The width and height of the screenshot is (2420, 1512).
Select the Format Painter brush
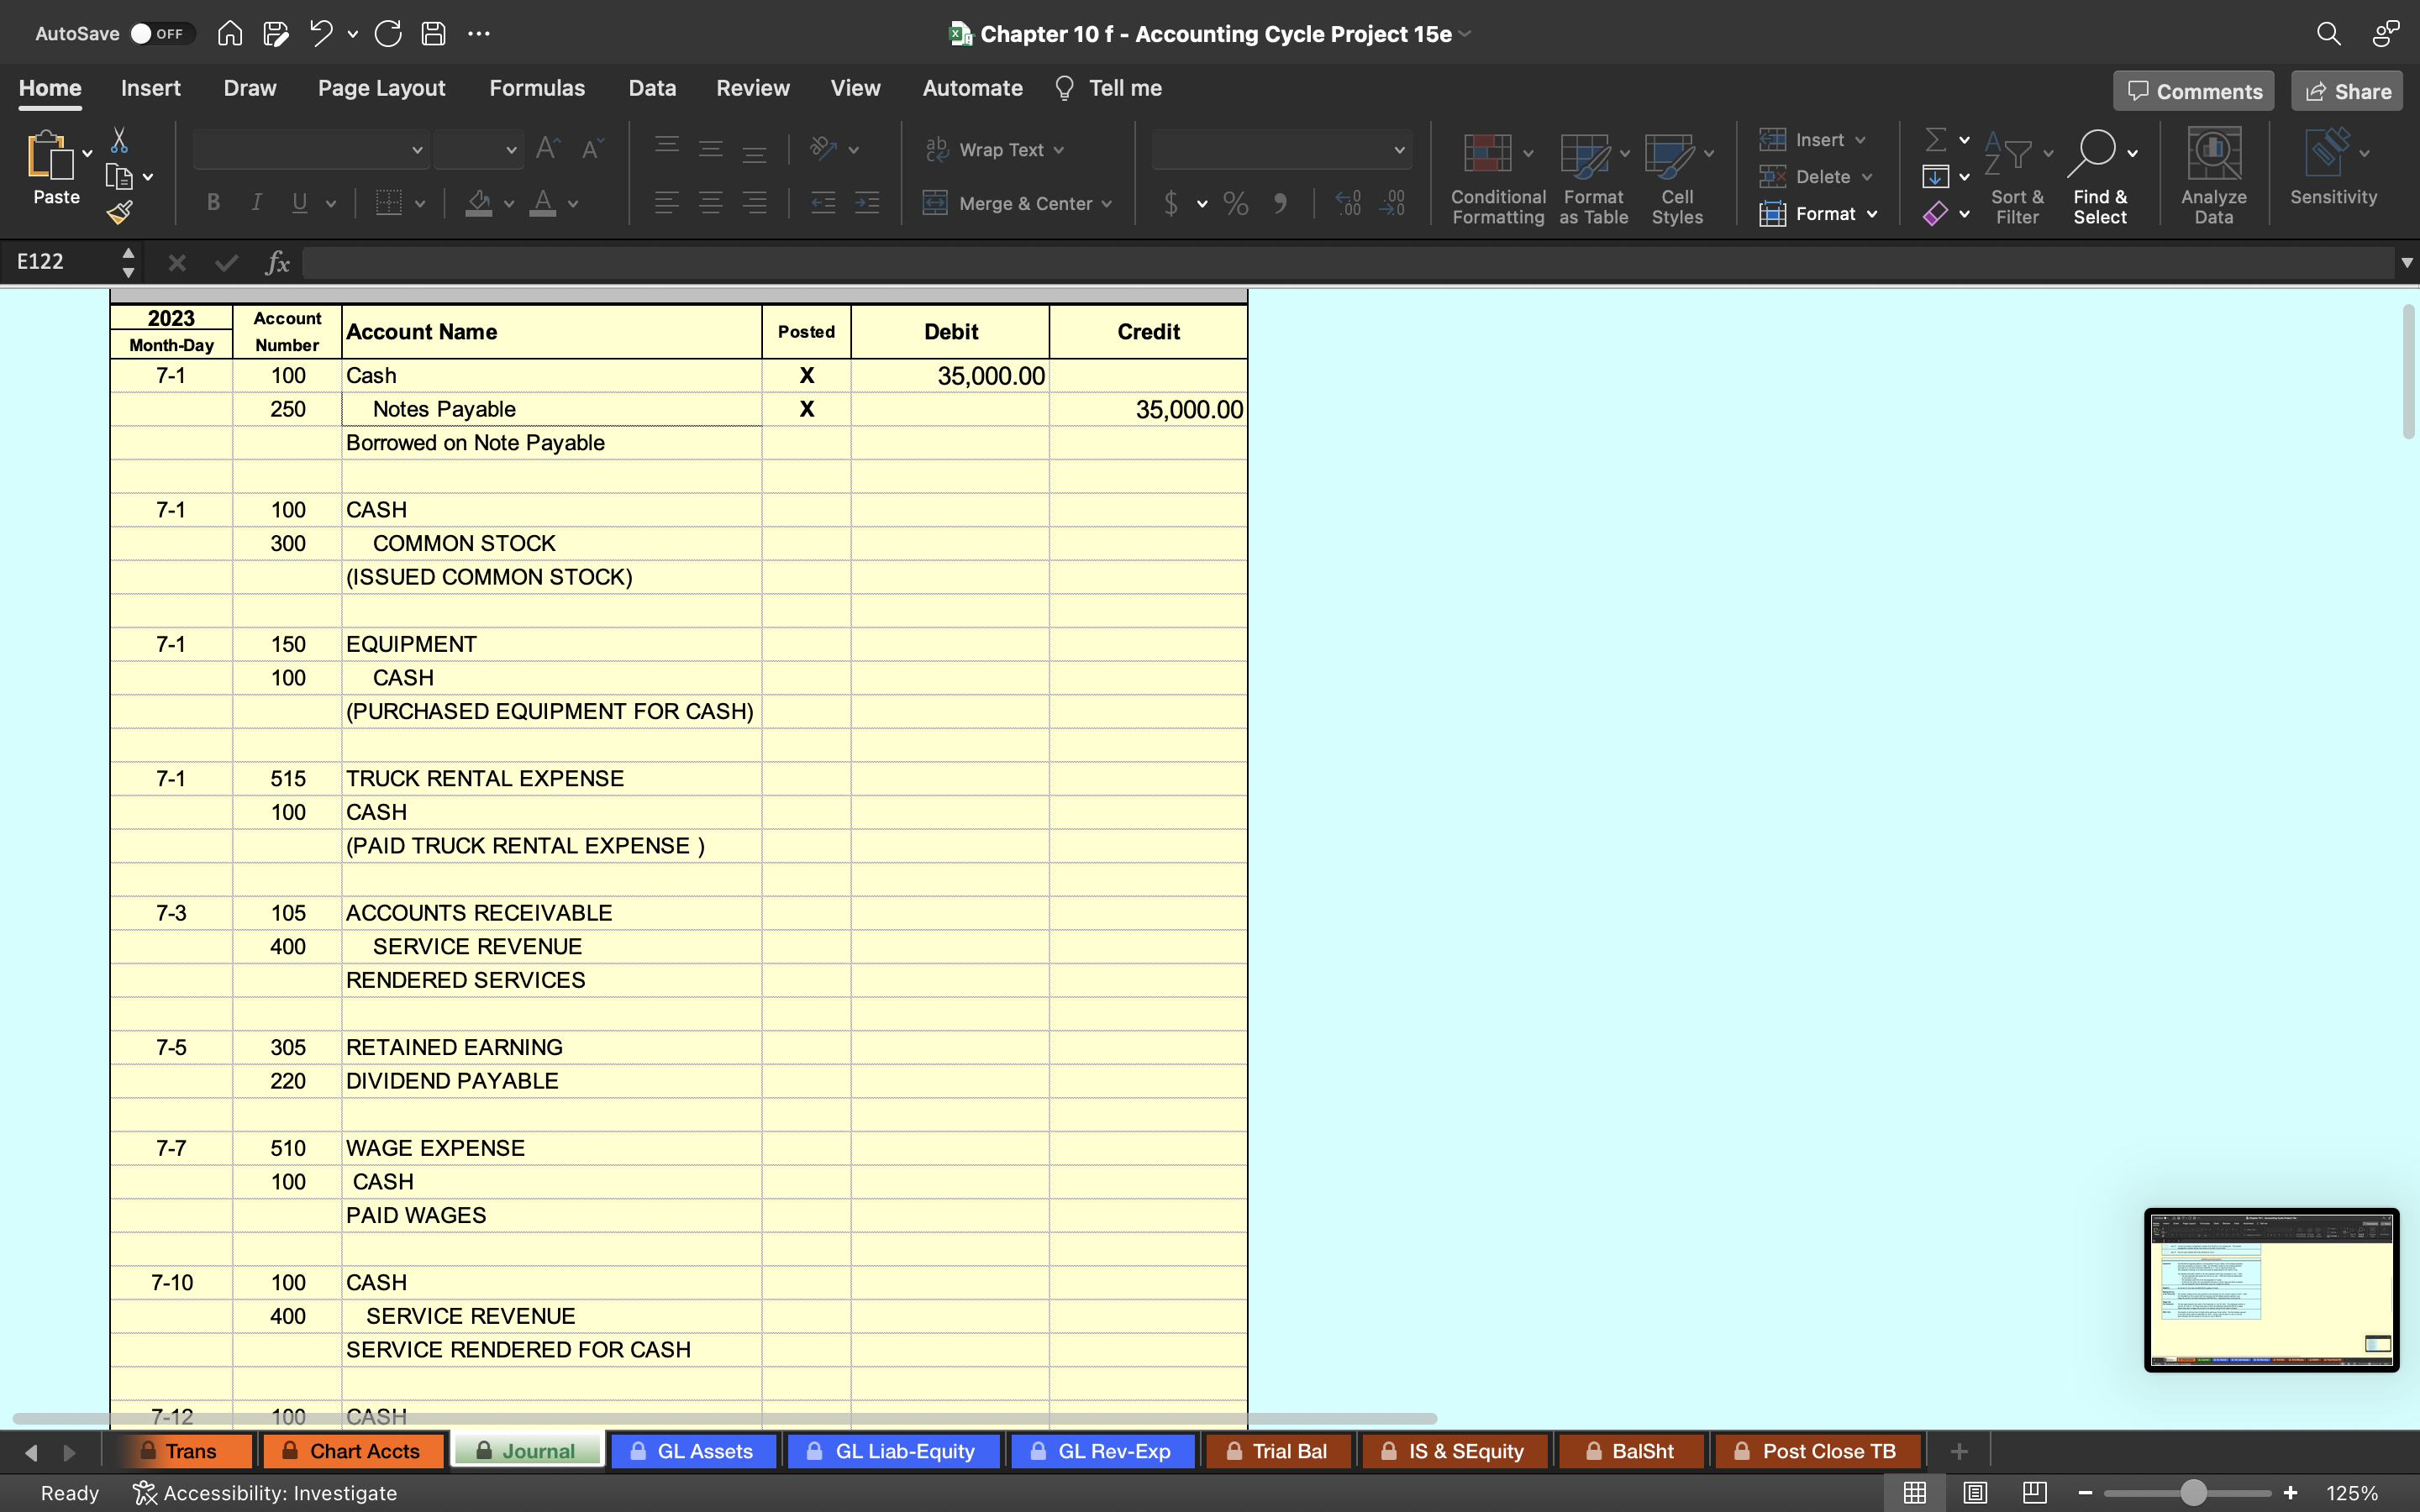tap(119, 212)
